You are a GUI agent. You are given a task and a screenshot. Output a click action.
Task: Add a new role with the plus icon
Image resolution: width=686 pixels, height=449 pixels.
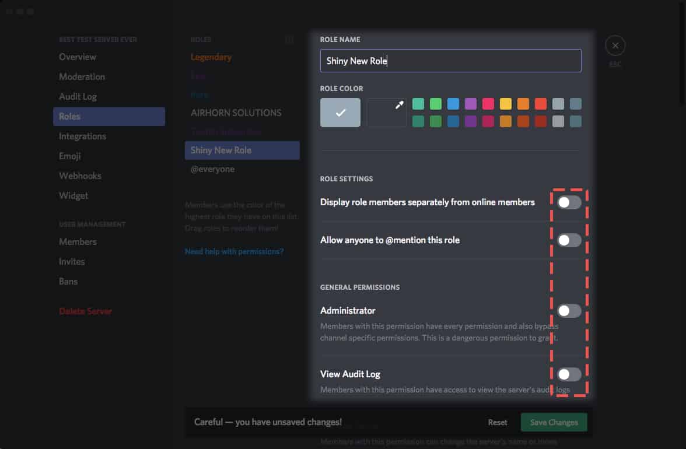click(289, 39)
